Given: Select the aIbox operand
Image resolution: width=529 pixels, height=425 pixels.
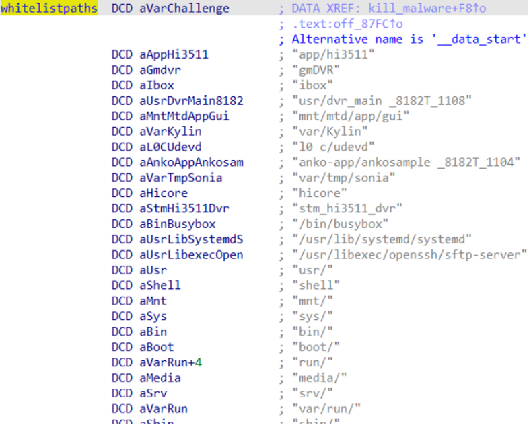Looking at the screenshot, I should 157,85.
